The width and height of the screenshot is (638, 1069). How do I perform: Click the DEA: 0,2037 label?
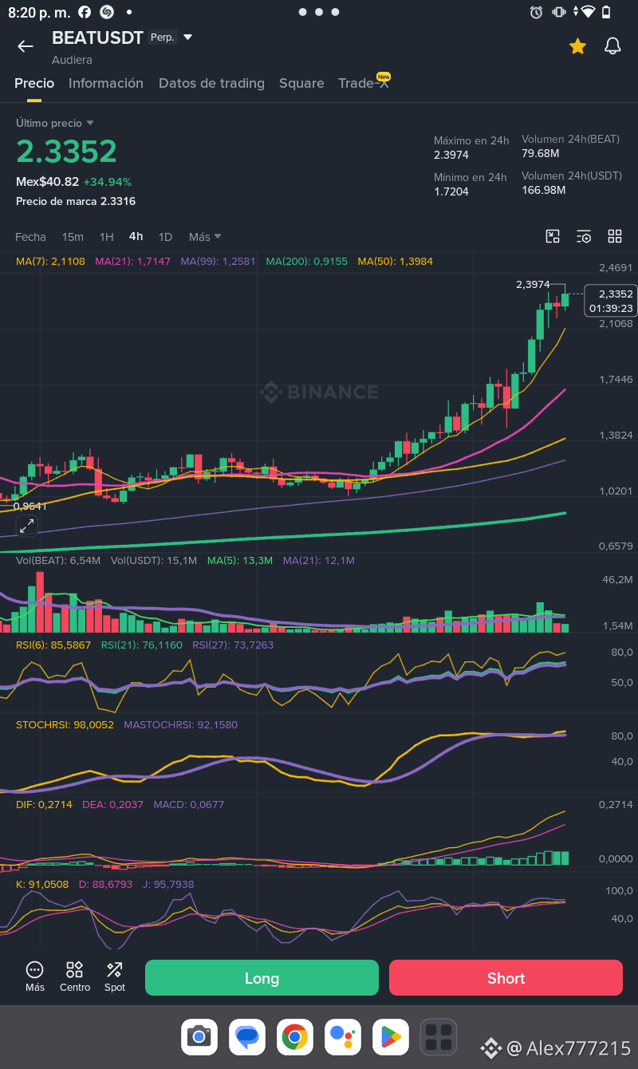point(112,805)
